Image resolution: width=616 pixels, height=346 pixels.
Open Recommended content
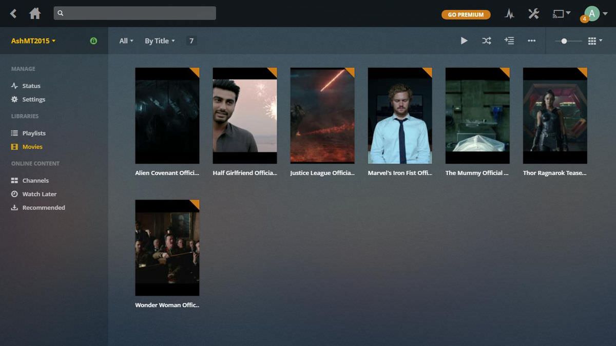tap(44, 207)
